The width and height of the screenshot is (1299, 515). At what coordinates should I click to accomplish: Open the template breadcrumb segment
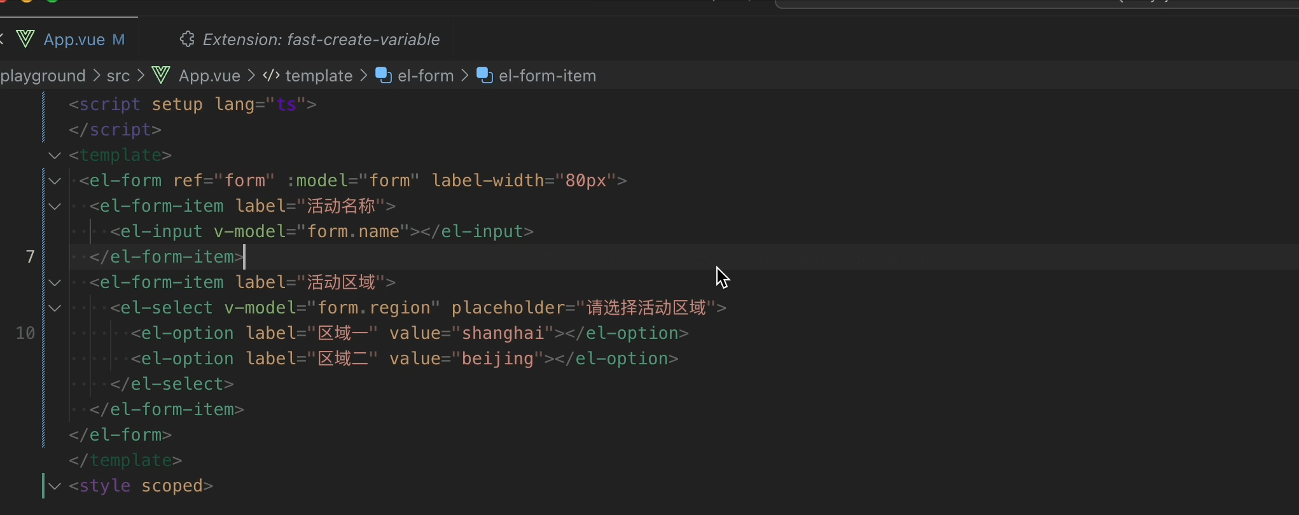319,76
